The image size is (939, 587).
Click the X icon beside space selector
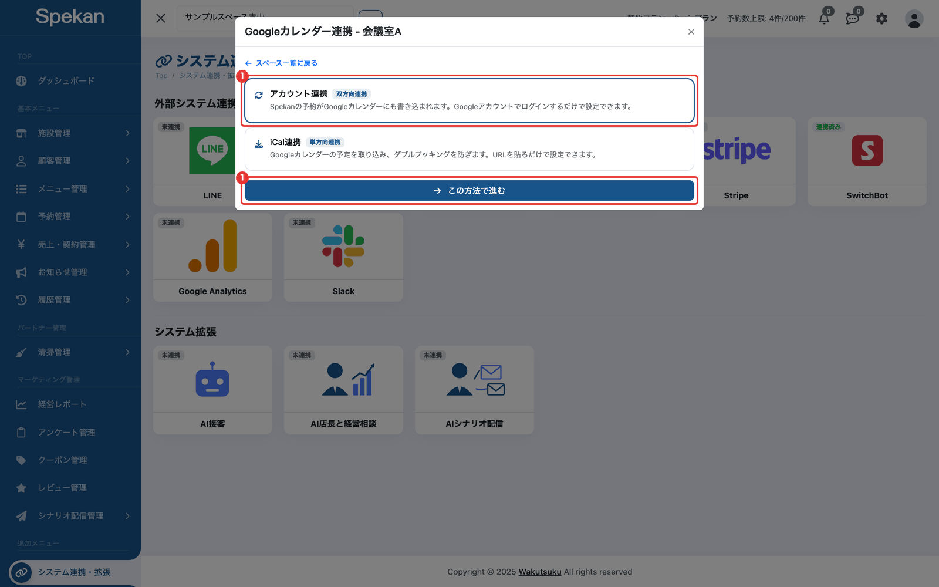(161, 18)
